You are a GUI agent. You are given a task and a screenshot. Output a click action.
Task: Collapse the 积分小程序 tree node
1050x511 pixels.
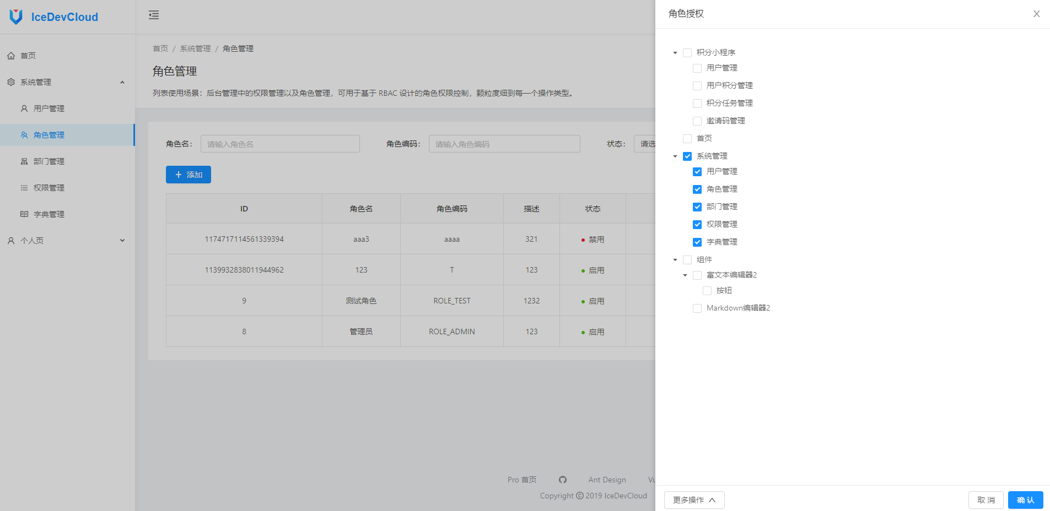point(675,53)
